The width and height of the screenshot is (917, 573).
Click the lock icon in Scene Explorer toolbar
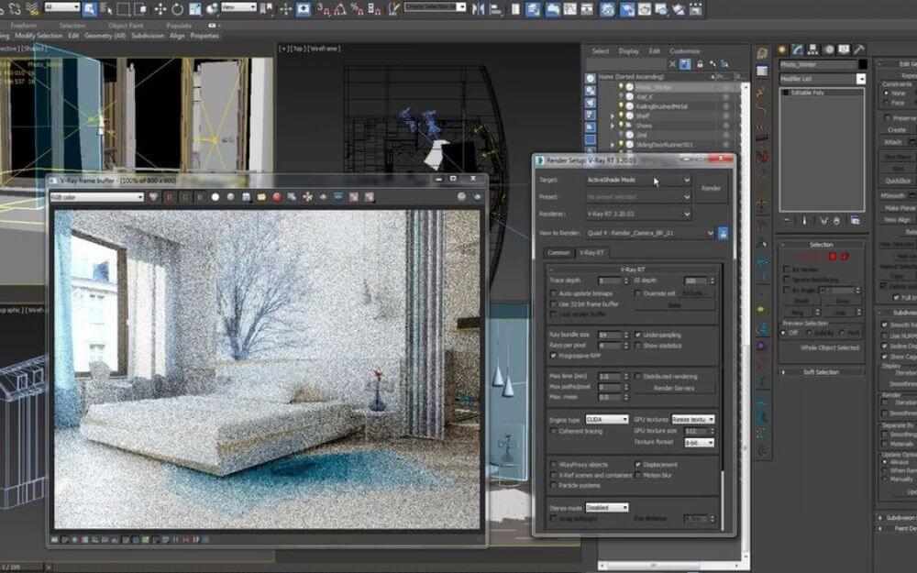coord(700,62)
